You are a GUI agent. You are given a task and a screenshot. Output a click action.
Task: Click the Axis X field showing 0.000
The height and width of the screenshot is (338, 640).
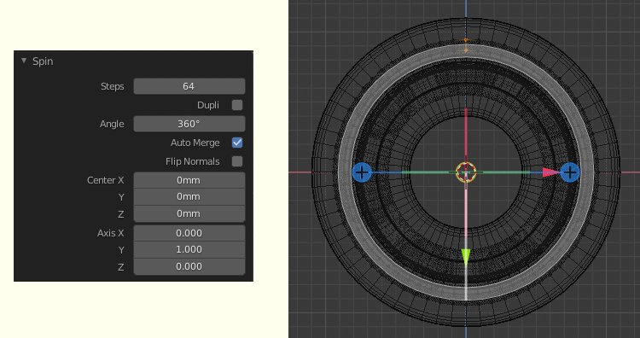pos(189,233)
